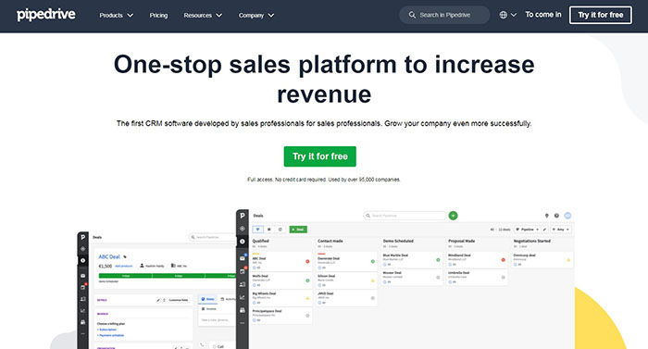
Task: Click the Customize fields button
Action: pyautogui.click(x=178, y=300)
